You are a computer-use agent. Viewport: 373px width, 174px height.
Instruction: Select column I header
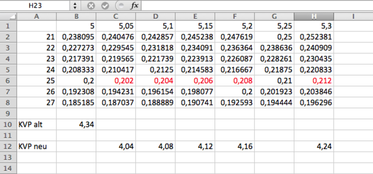[353, 16]
